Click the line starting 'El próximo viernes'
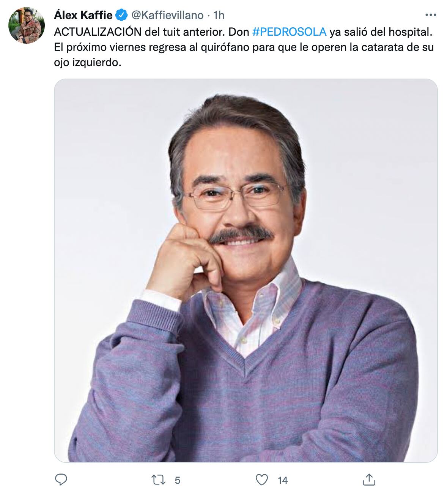This screenshot has width=447, height=486. click(244, 48)
